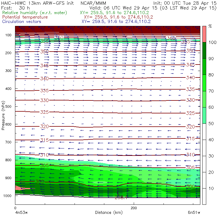Click the red 'Potential temperature' legend entry
Image resolution: width=218 pixels, height=218 pixels.
click(25, 17)
